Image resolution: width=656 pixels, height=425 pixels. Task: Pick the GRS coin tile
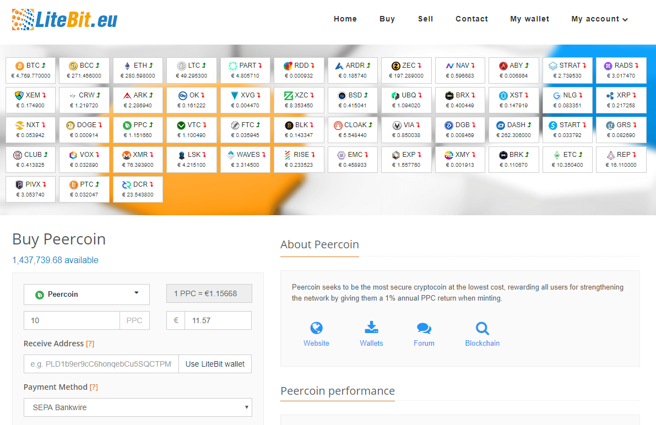(621, 130)
